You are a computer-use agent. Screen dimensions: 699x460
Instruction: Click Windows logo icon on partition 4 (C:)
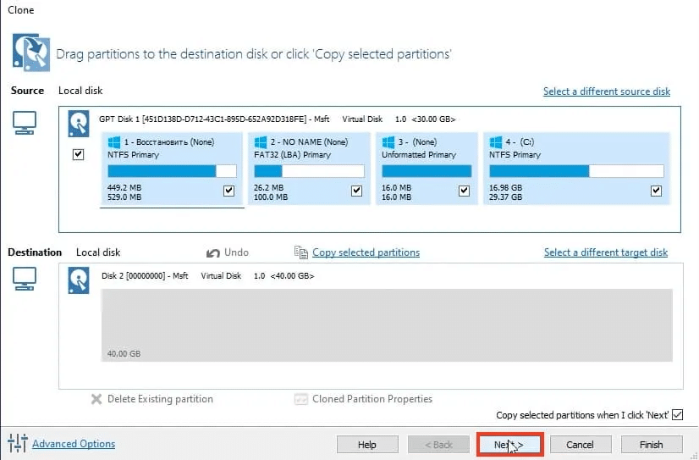coord(497,142)
